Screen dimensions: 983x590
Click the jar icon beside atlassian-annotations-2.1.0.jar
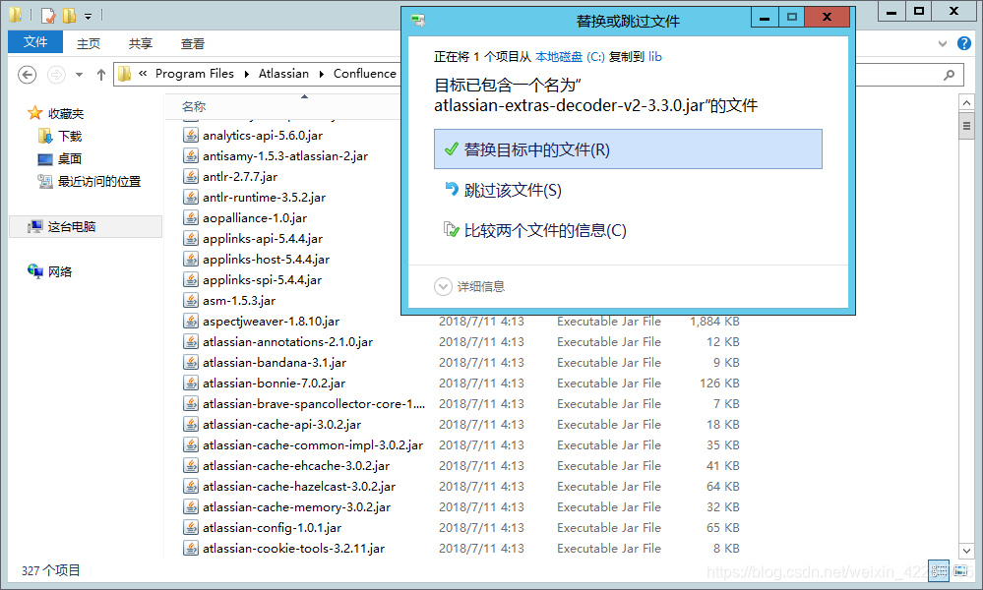point(191,342)
